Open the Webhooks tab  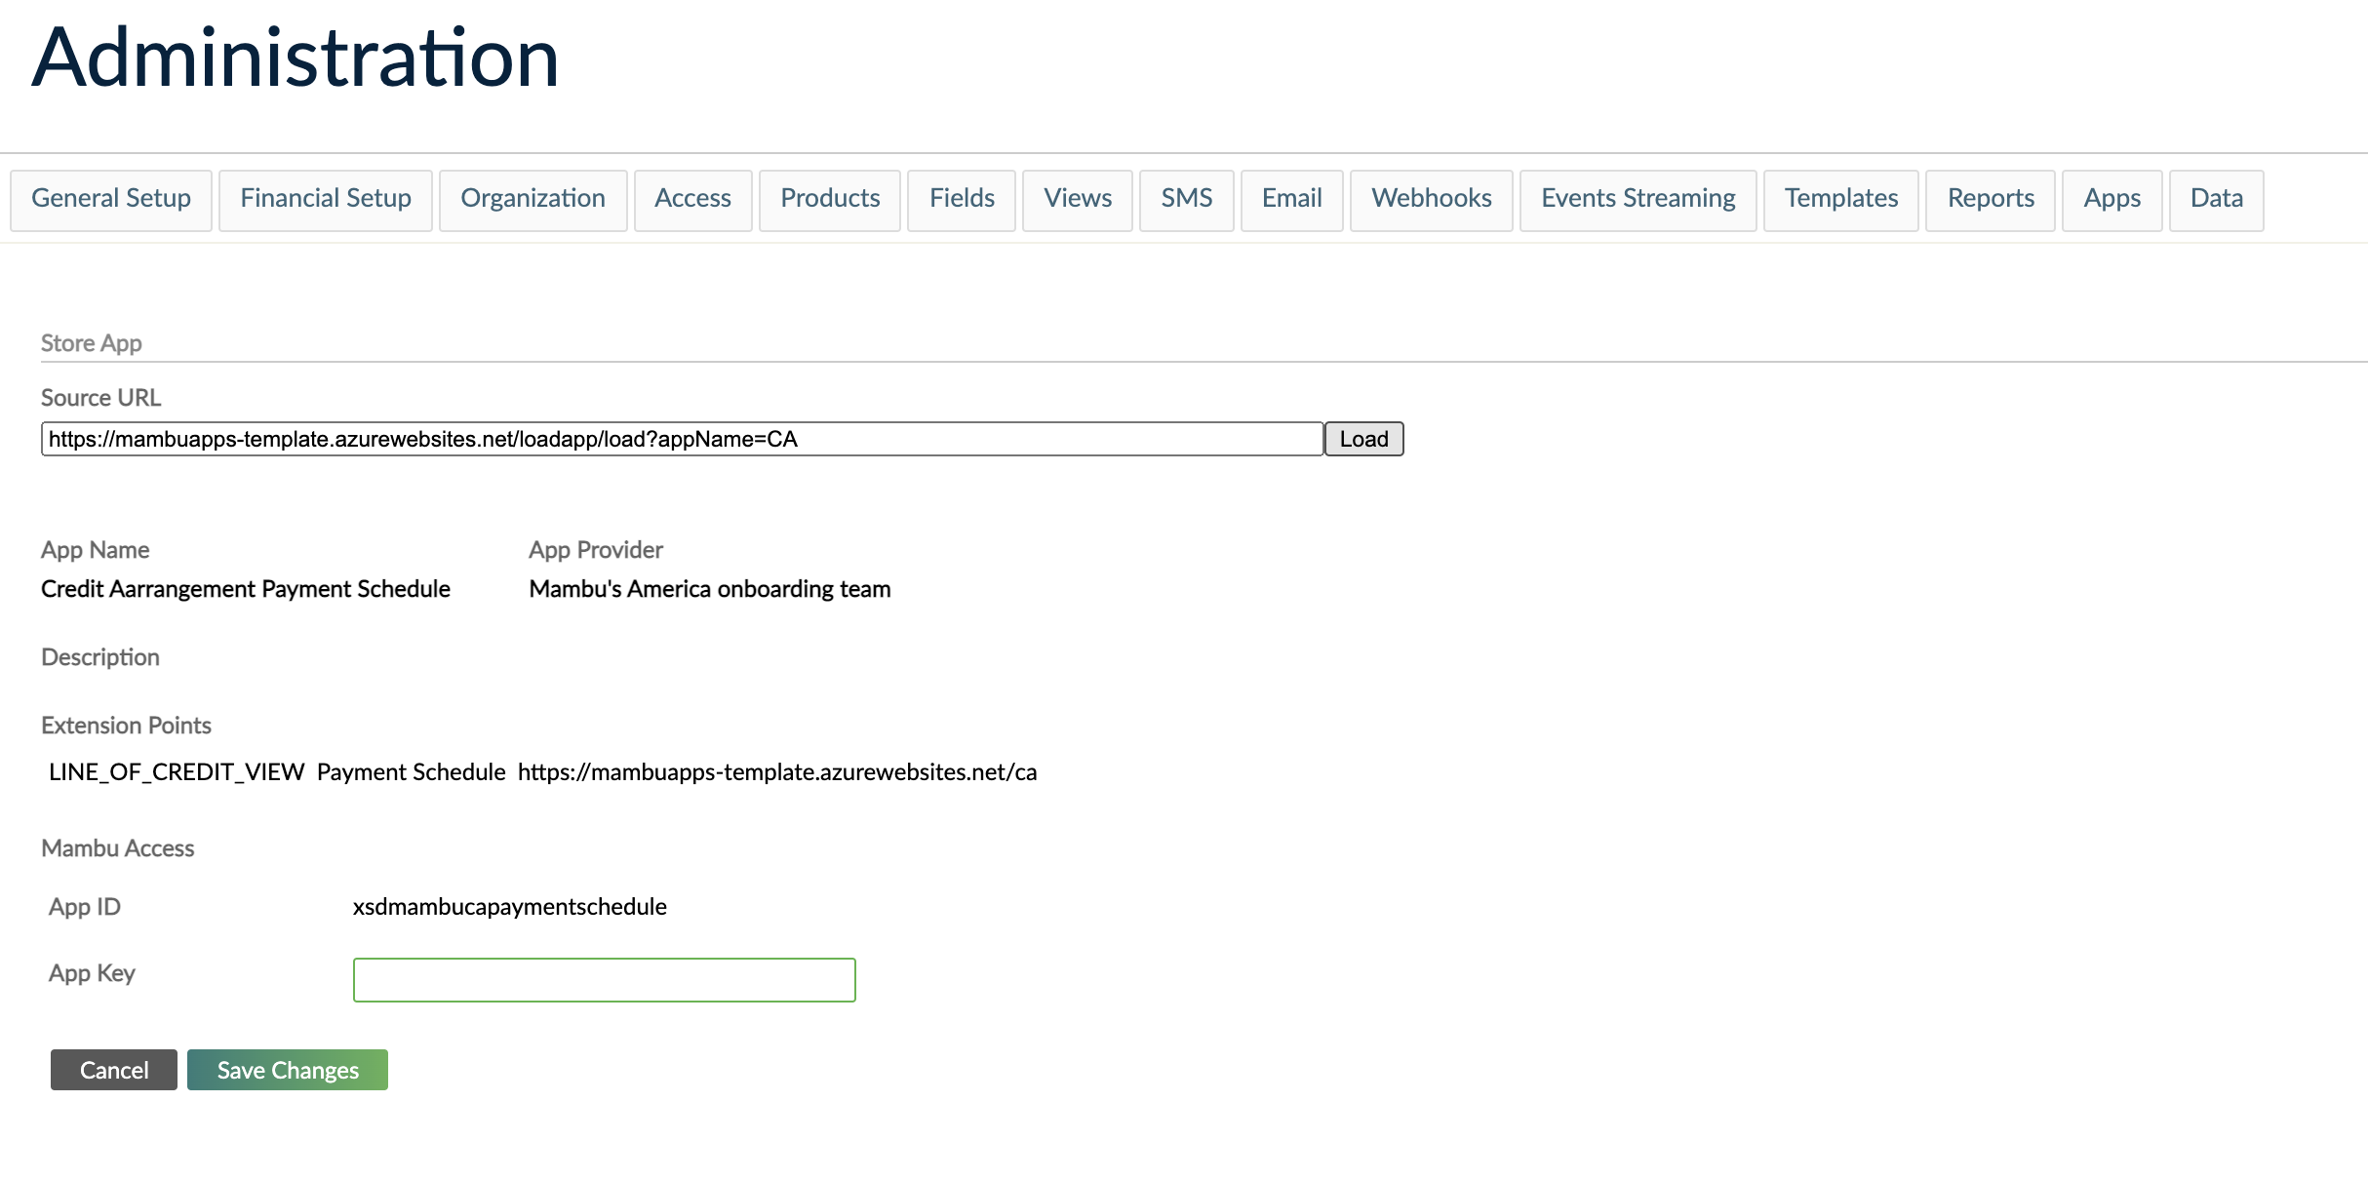[x=1431, y=199]
